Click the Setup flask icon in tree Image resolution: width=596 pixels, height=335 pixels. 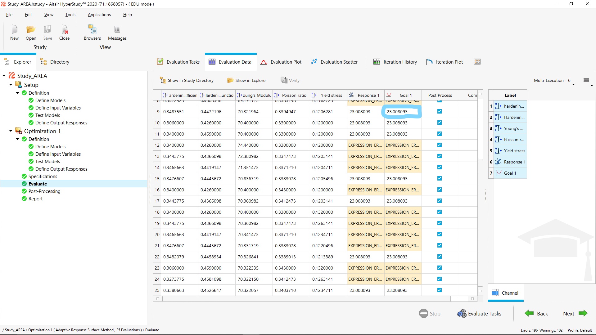point(19,85)
